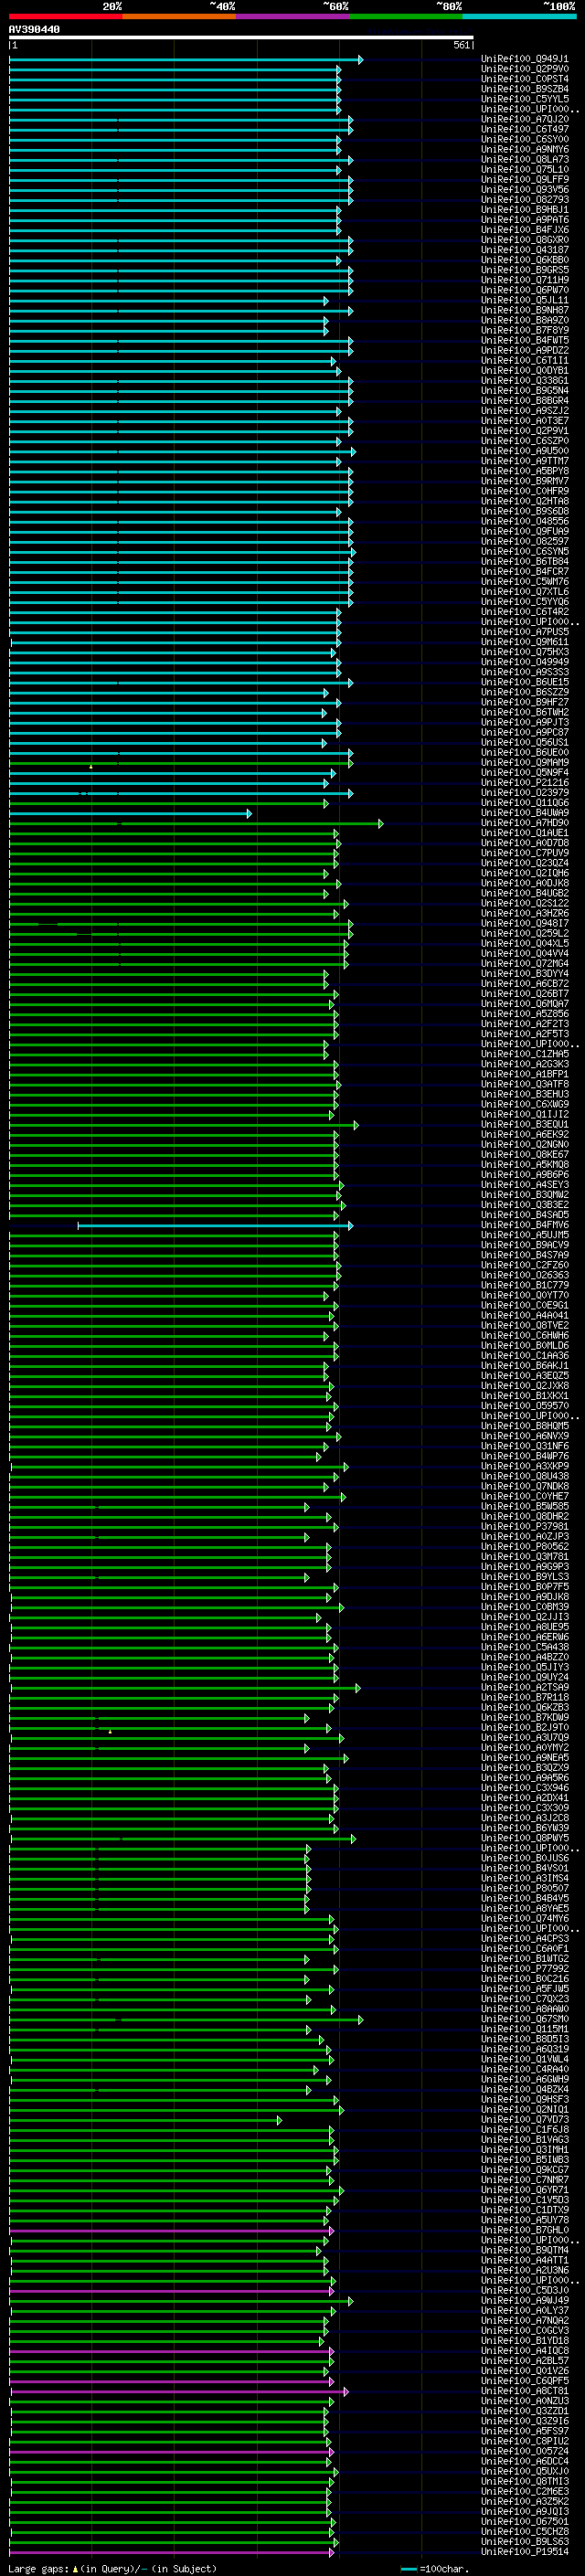Select hit UniRef100_Q948I7
Viewport: 585px width, 2576px height.
pyautogui.click(x=525, y=924)
